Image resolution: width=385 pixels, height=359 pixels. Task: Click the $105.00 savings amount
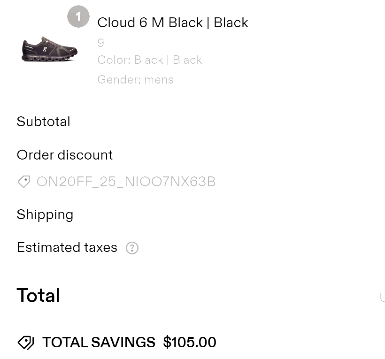point(190,342)
